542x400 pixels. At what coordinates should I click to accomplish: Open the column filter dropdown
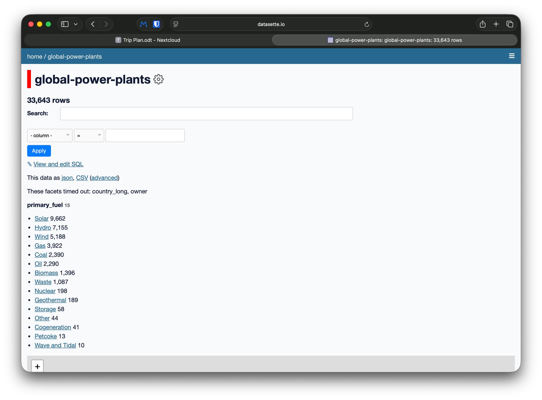(50, 136)
